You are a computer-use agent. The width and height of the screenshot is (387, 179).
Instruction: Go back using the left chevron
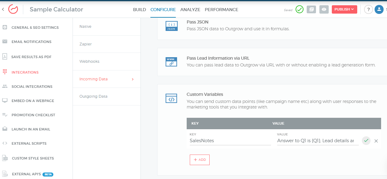pos(3,10)
